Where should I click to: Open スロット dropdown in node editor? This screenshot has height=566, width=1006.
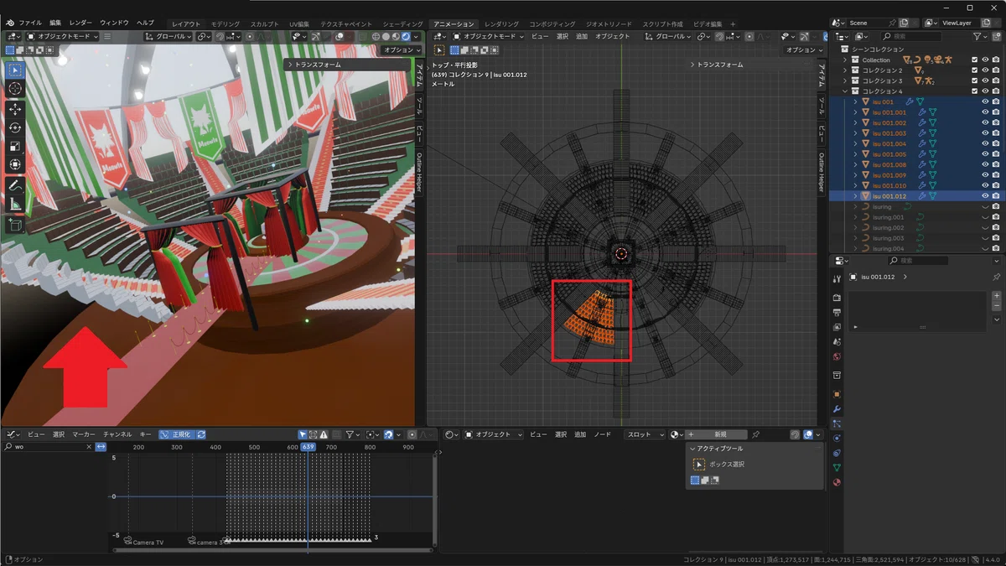pyautogui.click(x=645, y=434)
